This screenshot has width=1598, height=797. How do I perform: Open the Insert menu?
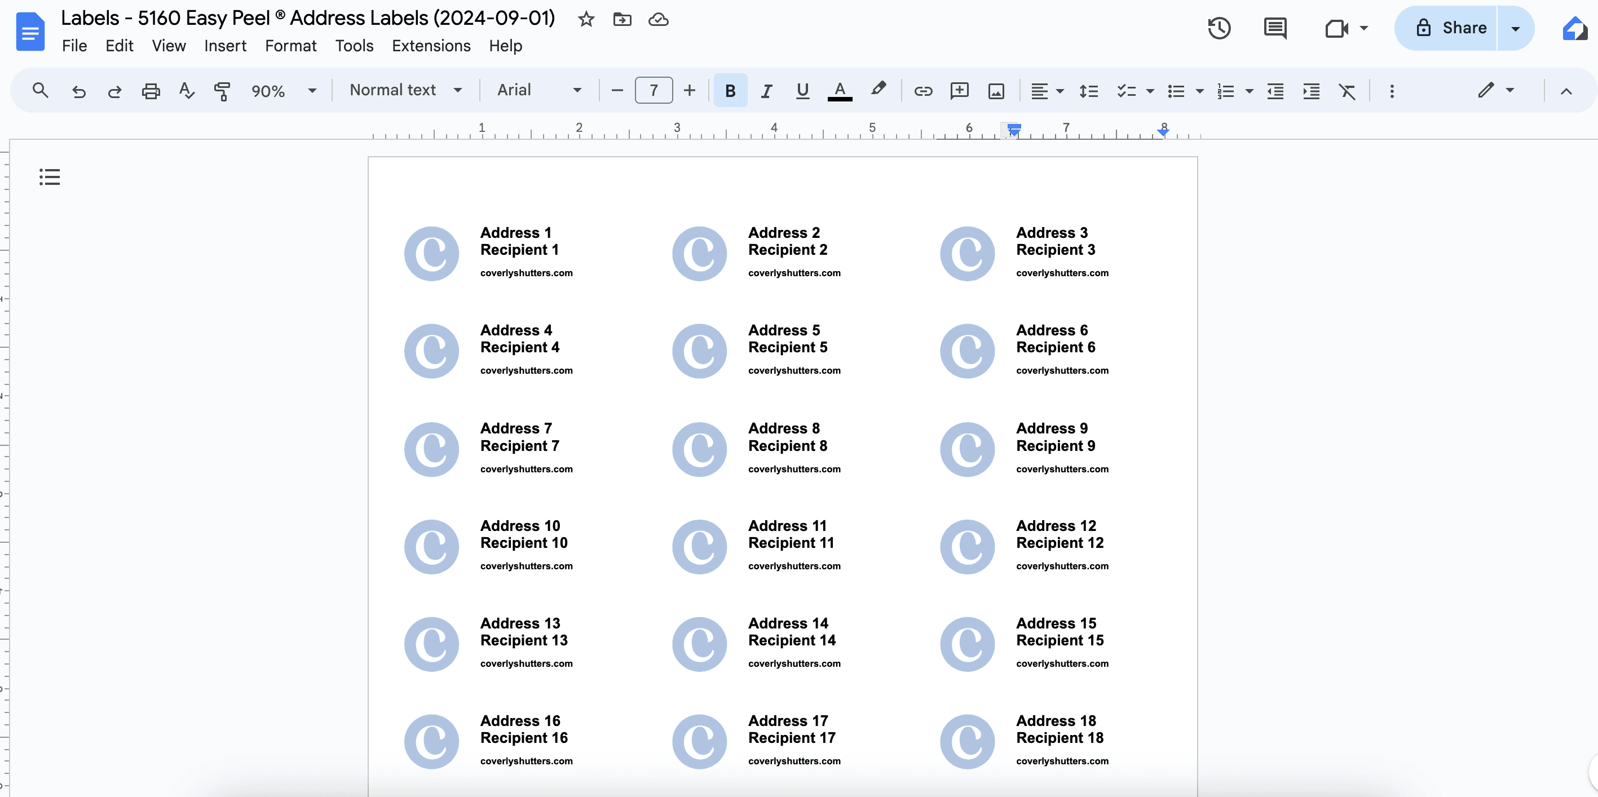(x=225, y=46)
